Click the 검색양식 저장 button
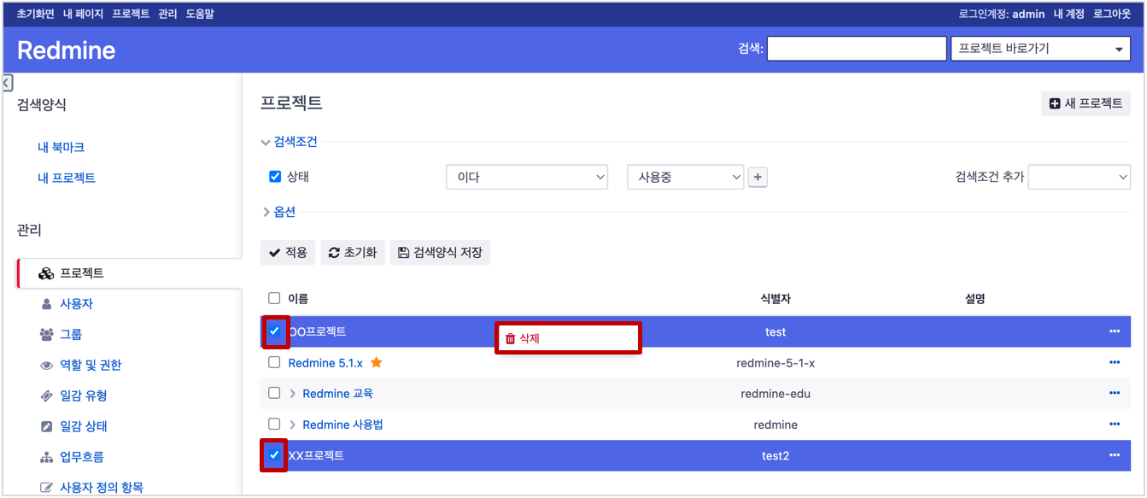The height and width of the screenshot is (498, 1147). click(x=440, y=253)
